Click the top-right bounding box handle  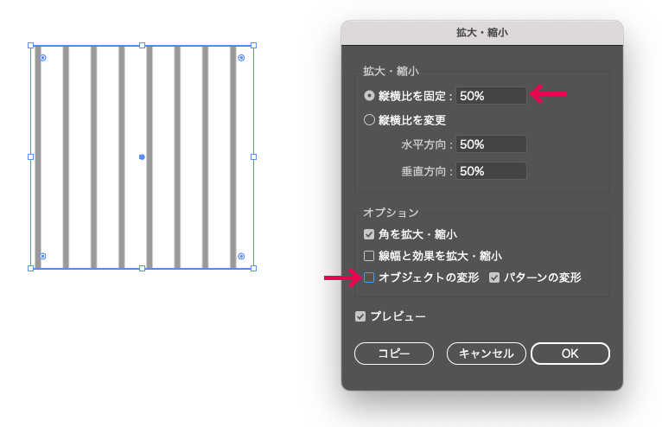(x=253, y=45)
